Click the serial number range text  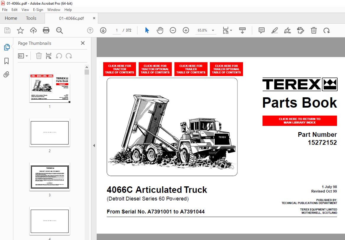pyautogui.click(x=156, y=212)
